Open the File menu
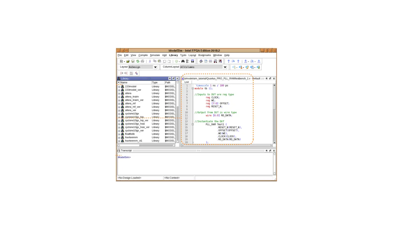Screen dimensions: 412x227 pos(120,55)
